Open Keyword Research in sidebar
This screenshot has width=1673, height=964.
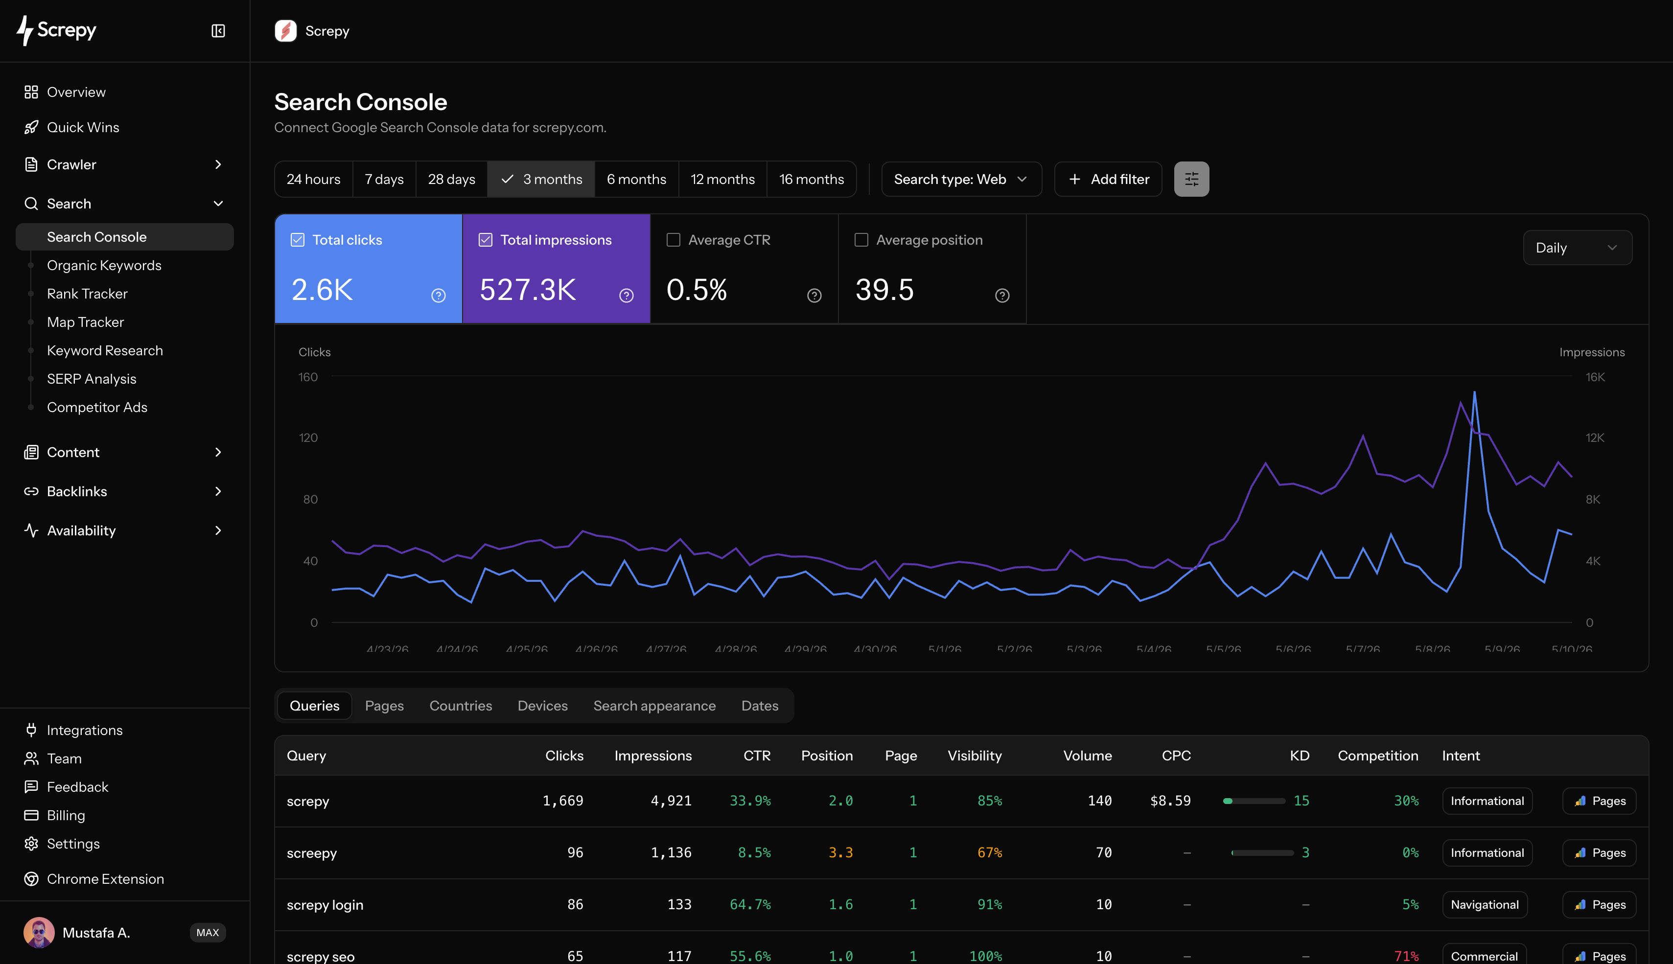coord(105,350)
